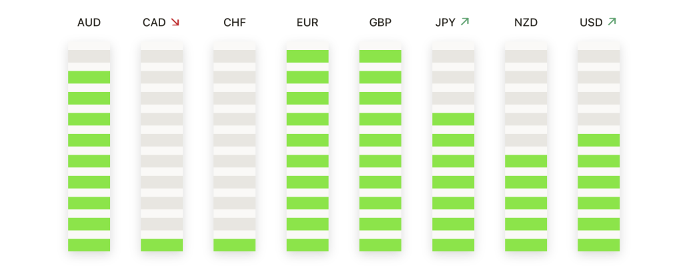683x272 pixels.
Task: Click the only green segment in CAD meter
Action: click(161, 245)
